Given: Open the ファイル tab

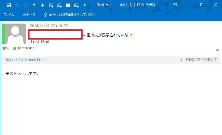Looking at the screenshot, I should (x=9, y=15).
